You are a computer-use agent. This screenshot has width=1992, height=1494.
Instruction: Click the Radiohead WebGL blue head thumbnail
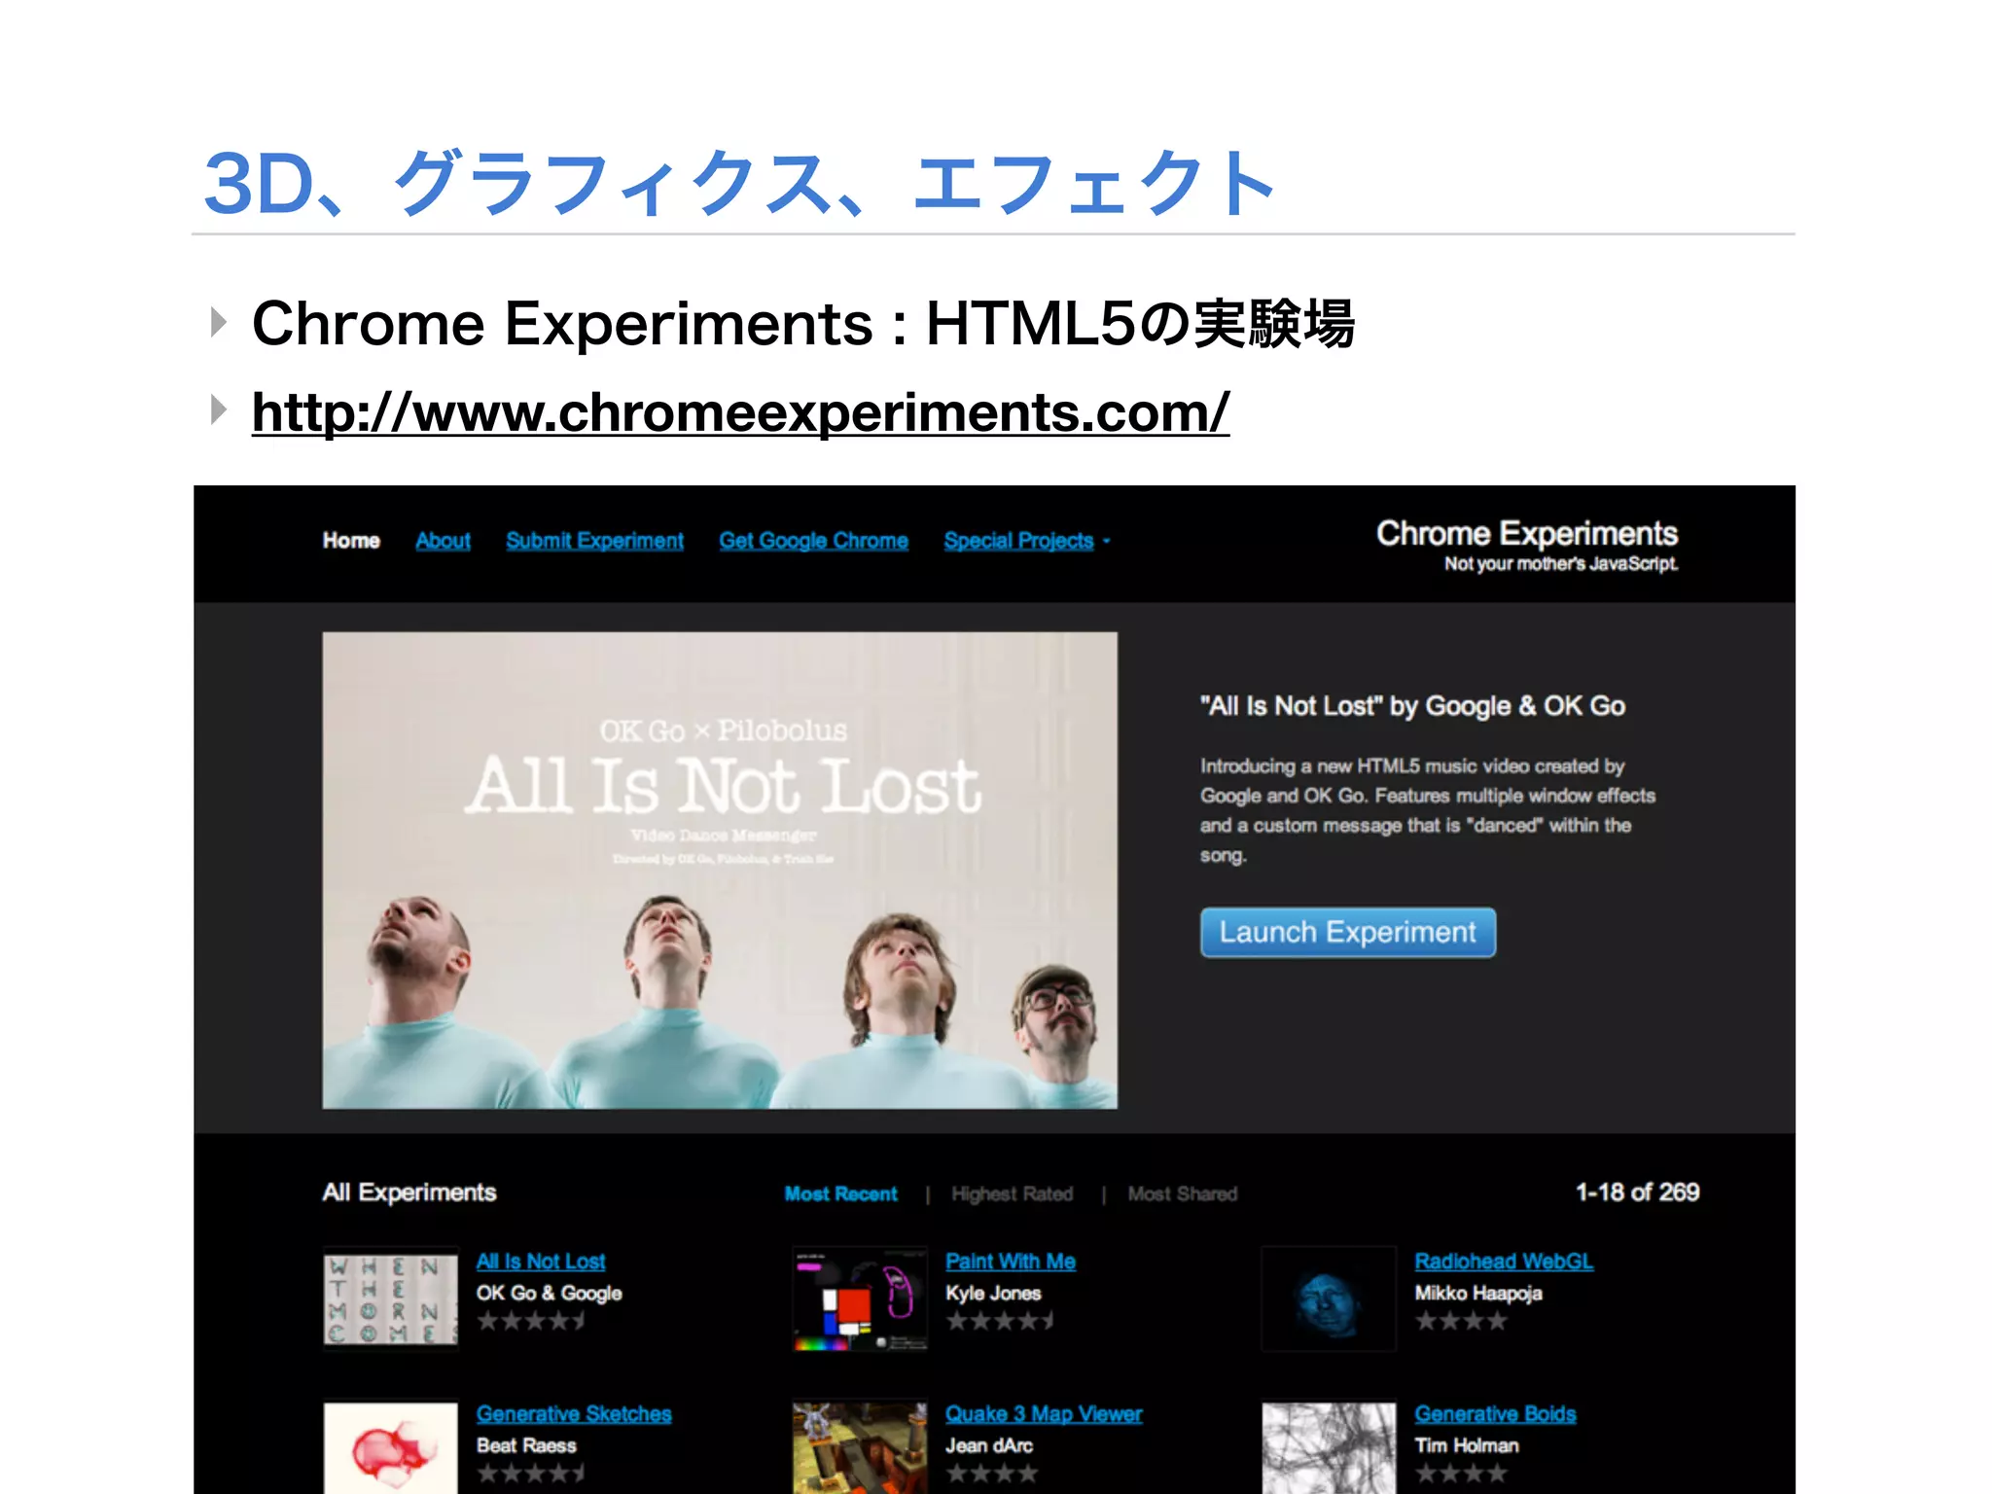pos(1329,1299)
